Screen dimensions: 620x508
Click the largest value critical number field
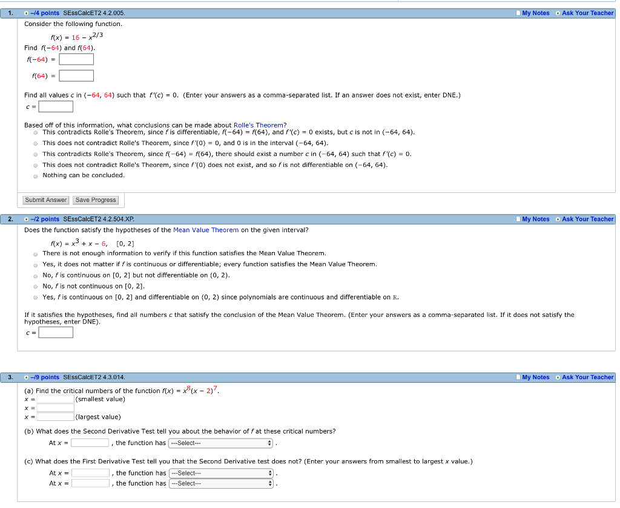[x=55, y=417]
